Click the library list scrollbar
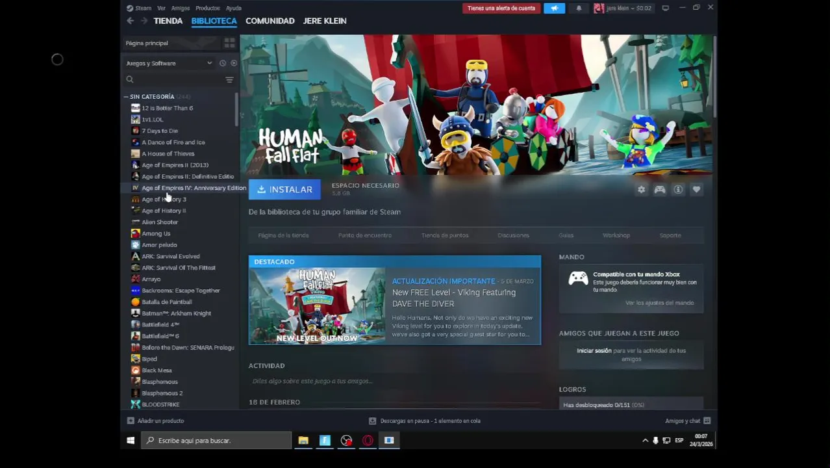 click(236, 110)
